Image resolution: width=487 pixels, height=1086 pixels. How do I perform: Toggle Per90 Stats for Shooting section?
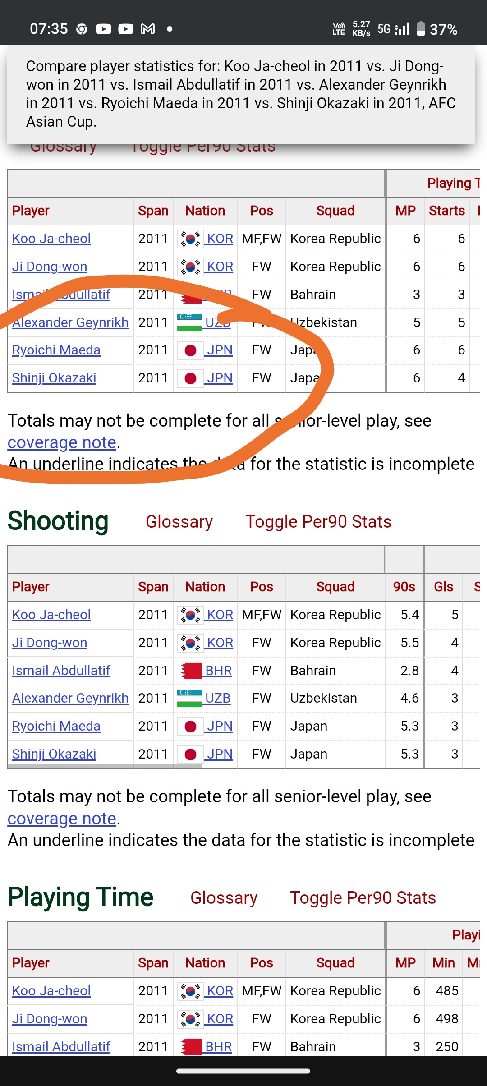tap(318, 522)
